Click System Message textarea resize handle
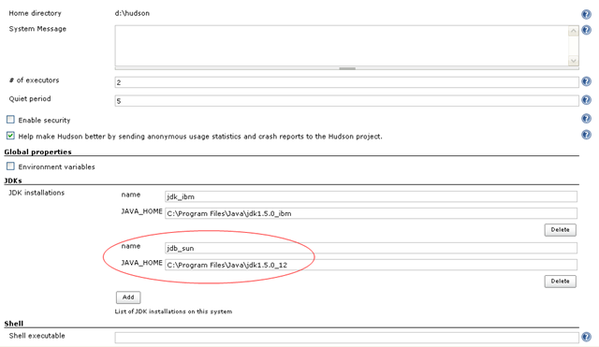The width and height of the screenshot is (599, 347). (347, 68)
